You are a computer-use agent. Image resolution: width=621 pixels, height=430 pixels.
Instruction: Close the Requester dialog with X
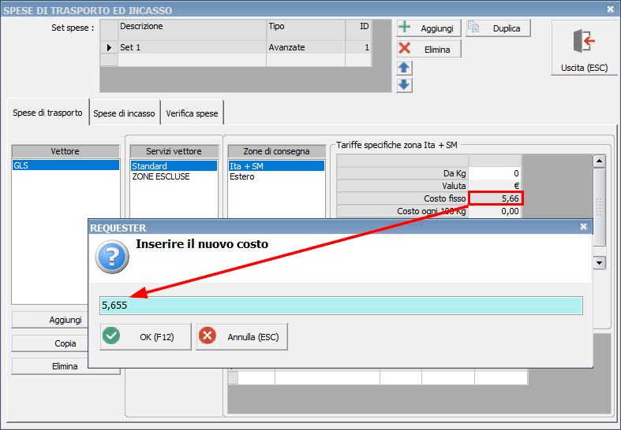pyautogui.click(x=583, y=227)
